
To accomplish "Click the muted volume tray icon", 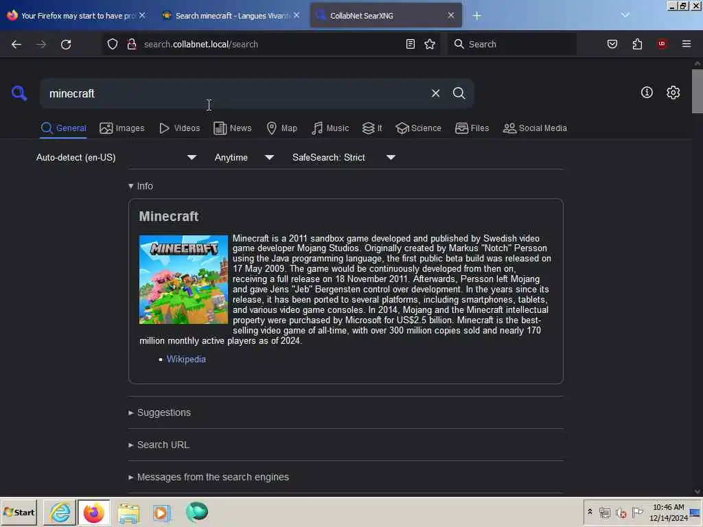I will pyautogui.click(x=621, y=512).
